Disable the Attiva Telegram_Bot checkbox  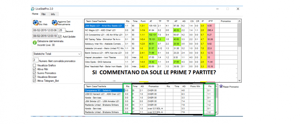tap(34, 80)
